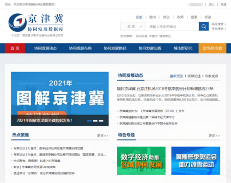Click the 退出 logout link
This screenshot has width=231, height=183.
click(x=211, y=5)
